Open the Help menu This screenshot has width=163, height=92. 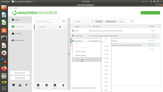(x=16, y=8)
